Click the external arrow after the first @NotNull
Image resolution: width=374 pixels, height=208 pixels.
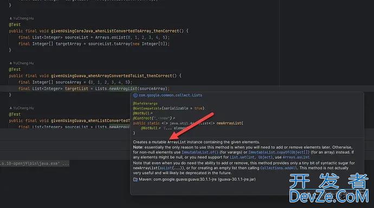coord(151,113)
